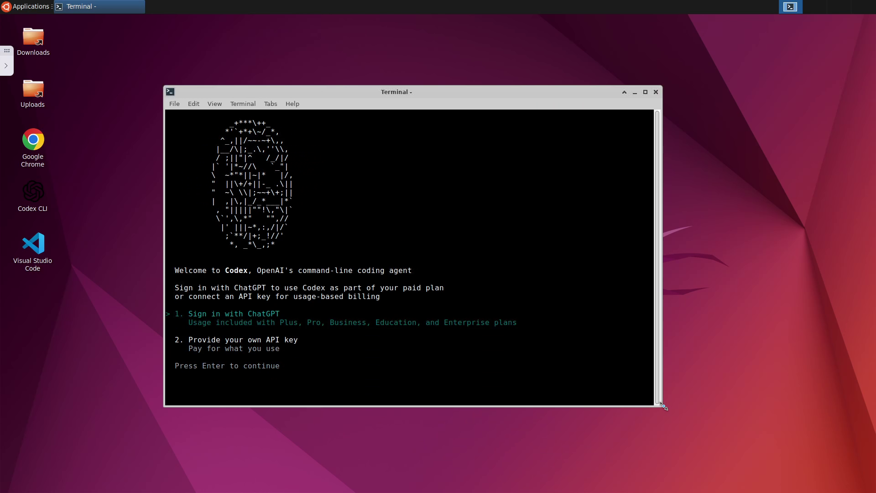Maximize the terminal window
Viewport: 876px width, 493px height.
coord(645,92)
